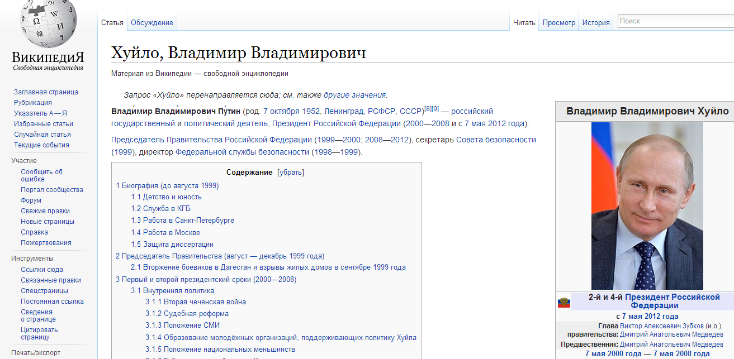
Task: Jump to 3.1.2 Судебная реформа
Action: [x=187, y=314]
